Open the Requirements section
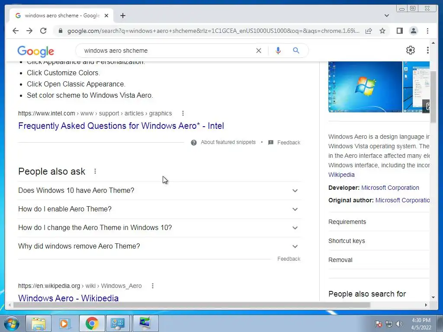443x332 pixels. point(379,222)
